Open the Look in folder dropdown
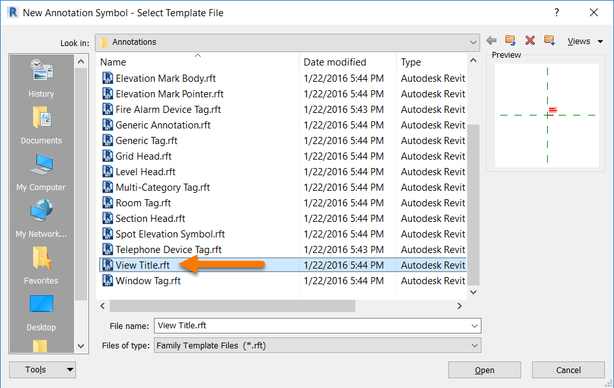Screen dimensions: 614x388 472,42
